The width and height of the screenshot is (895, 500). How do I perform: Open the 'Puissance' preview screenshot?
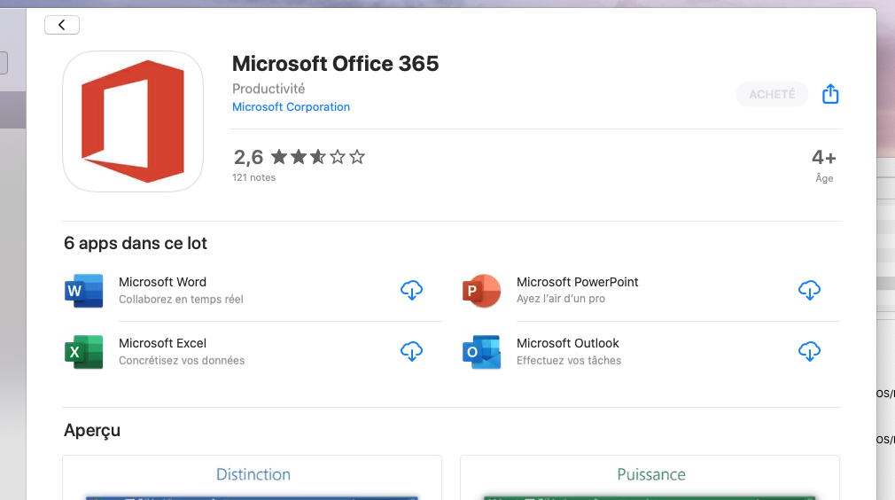click(650, 478)
